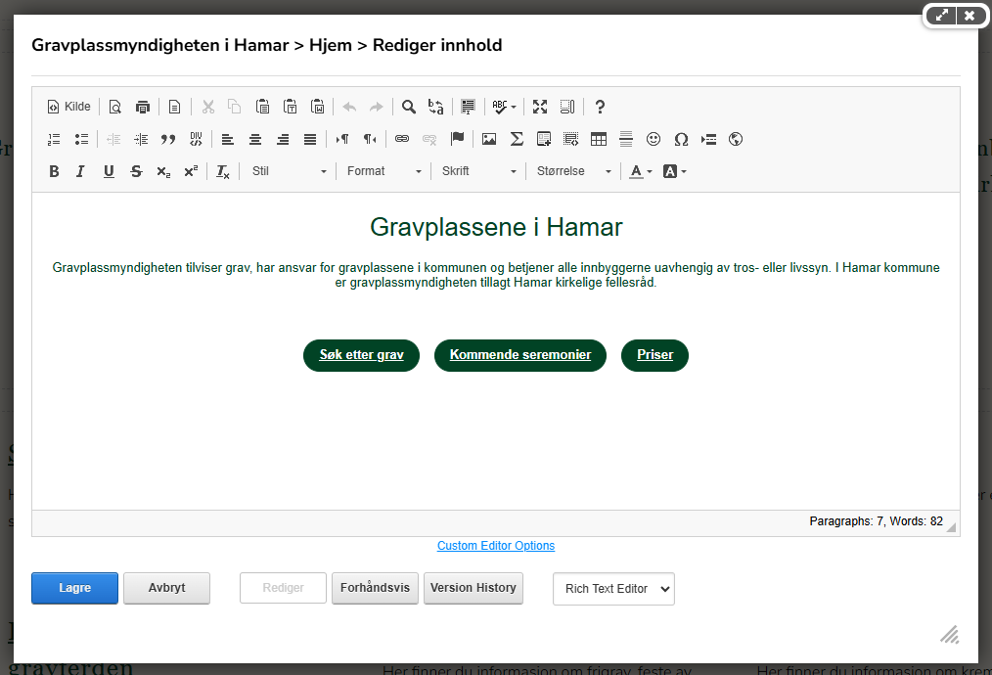Set right-to-left text direction

(370, 139)
